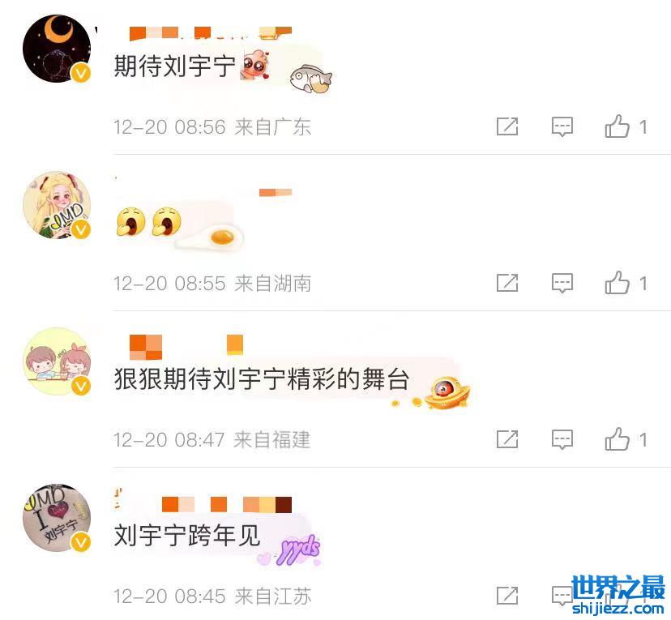This screenshot has height=620, width=671.
Task: Tap the comment text 期待刘宇宁
Action: pos(174,66)
